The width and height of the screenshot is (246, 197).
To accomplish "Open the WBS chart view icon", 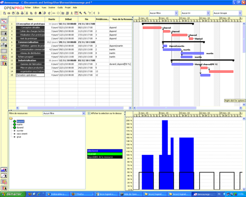I will point(4,39).
